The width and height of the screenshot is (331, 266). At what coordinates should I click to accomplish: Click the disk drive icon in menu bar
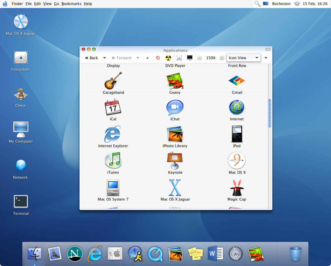coord(297,4)
